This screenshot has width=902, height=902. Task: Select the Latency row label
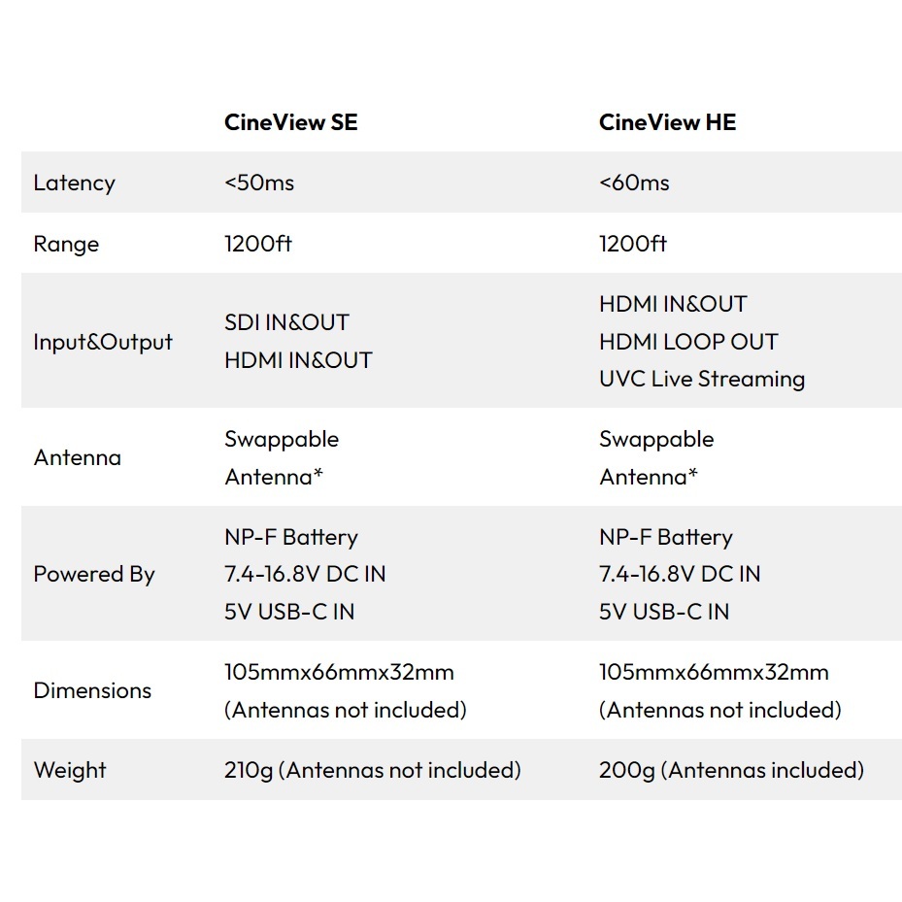[x=74, y=183]
